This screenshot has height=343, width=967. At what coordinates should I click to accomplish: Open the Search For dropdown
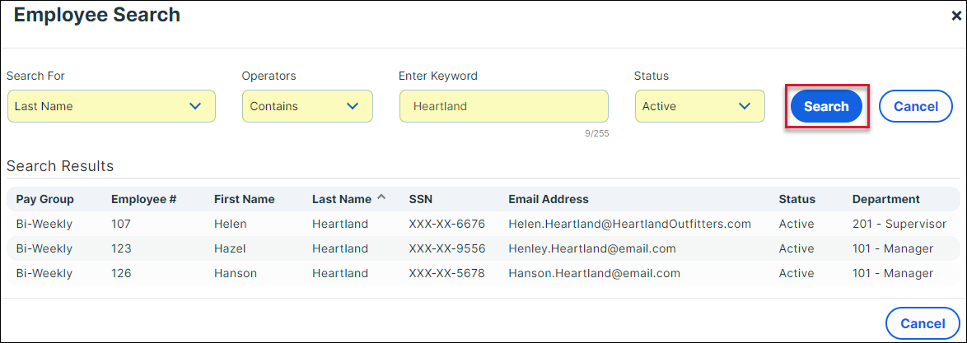tap(111, 106)
